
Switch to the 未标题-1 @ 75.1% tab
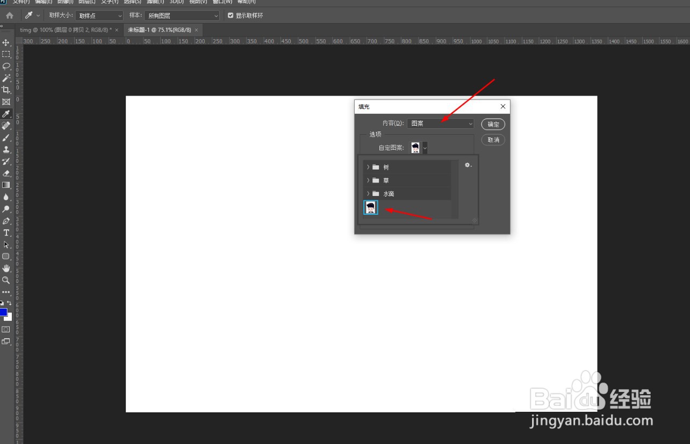pyautogui.click(x=159, y=30)
